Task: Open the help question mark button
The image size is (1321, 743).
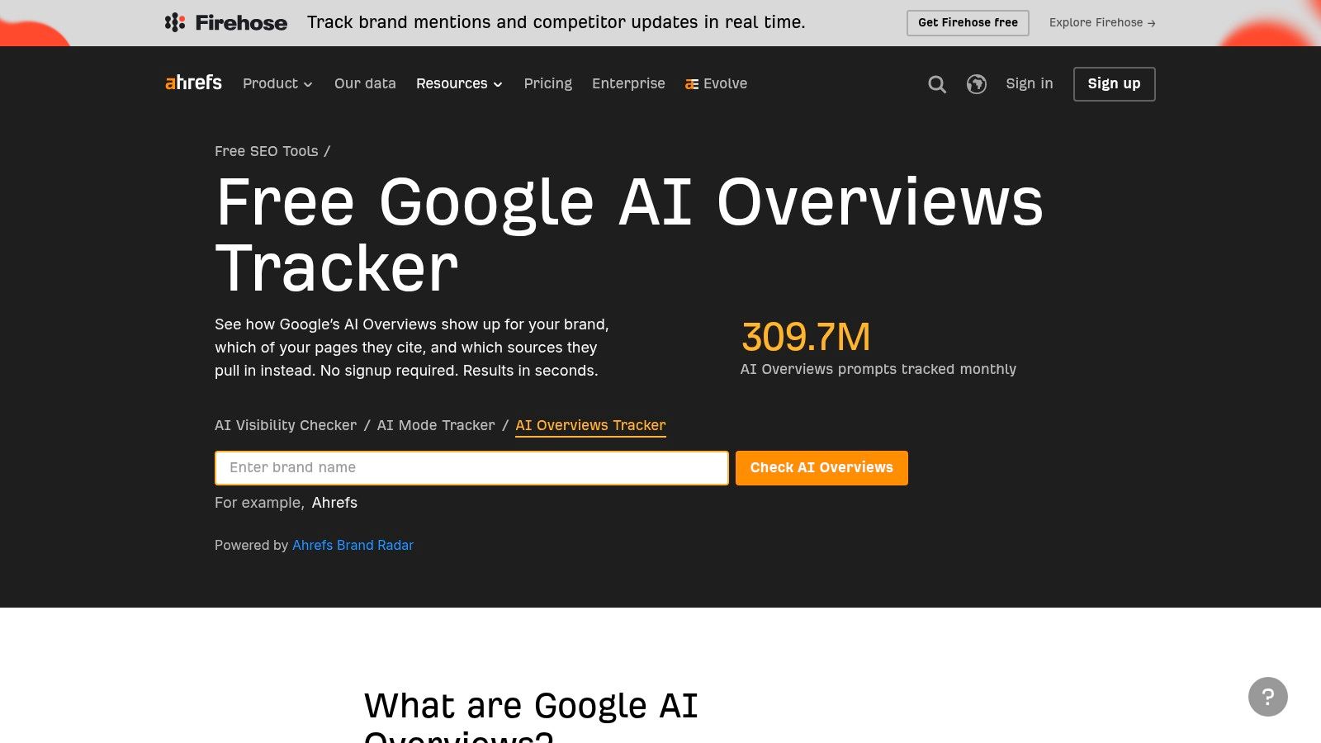Action: click(1268, 697)
